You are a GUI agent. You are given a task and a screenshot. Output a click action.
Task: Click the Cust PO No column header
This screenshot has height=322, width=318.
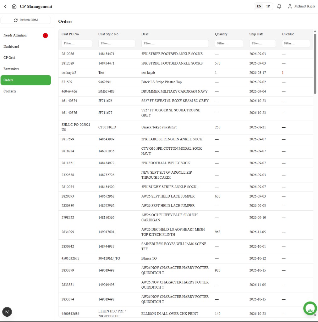click(70, 34)
